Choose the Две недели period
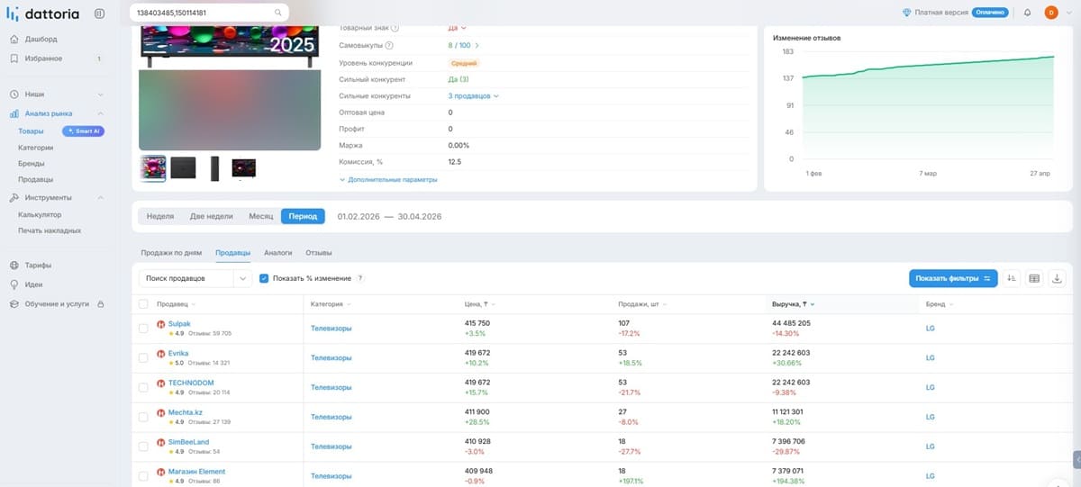This screenshot has width=1081, height=487. point(212,216)
